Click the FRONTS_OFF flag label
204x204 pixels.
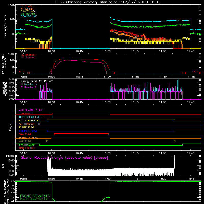[x=27, y=145]
